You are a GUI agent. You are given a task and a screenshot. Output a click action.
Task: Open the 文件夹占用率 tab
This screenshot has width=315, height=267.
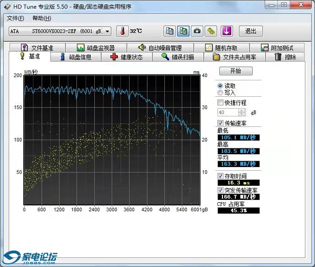(x=234, y=57)
